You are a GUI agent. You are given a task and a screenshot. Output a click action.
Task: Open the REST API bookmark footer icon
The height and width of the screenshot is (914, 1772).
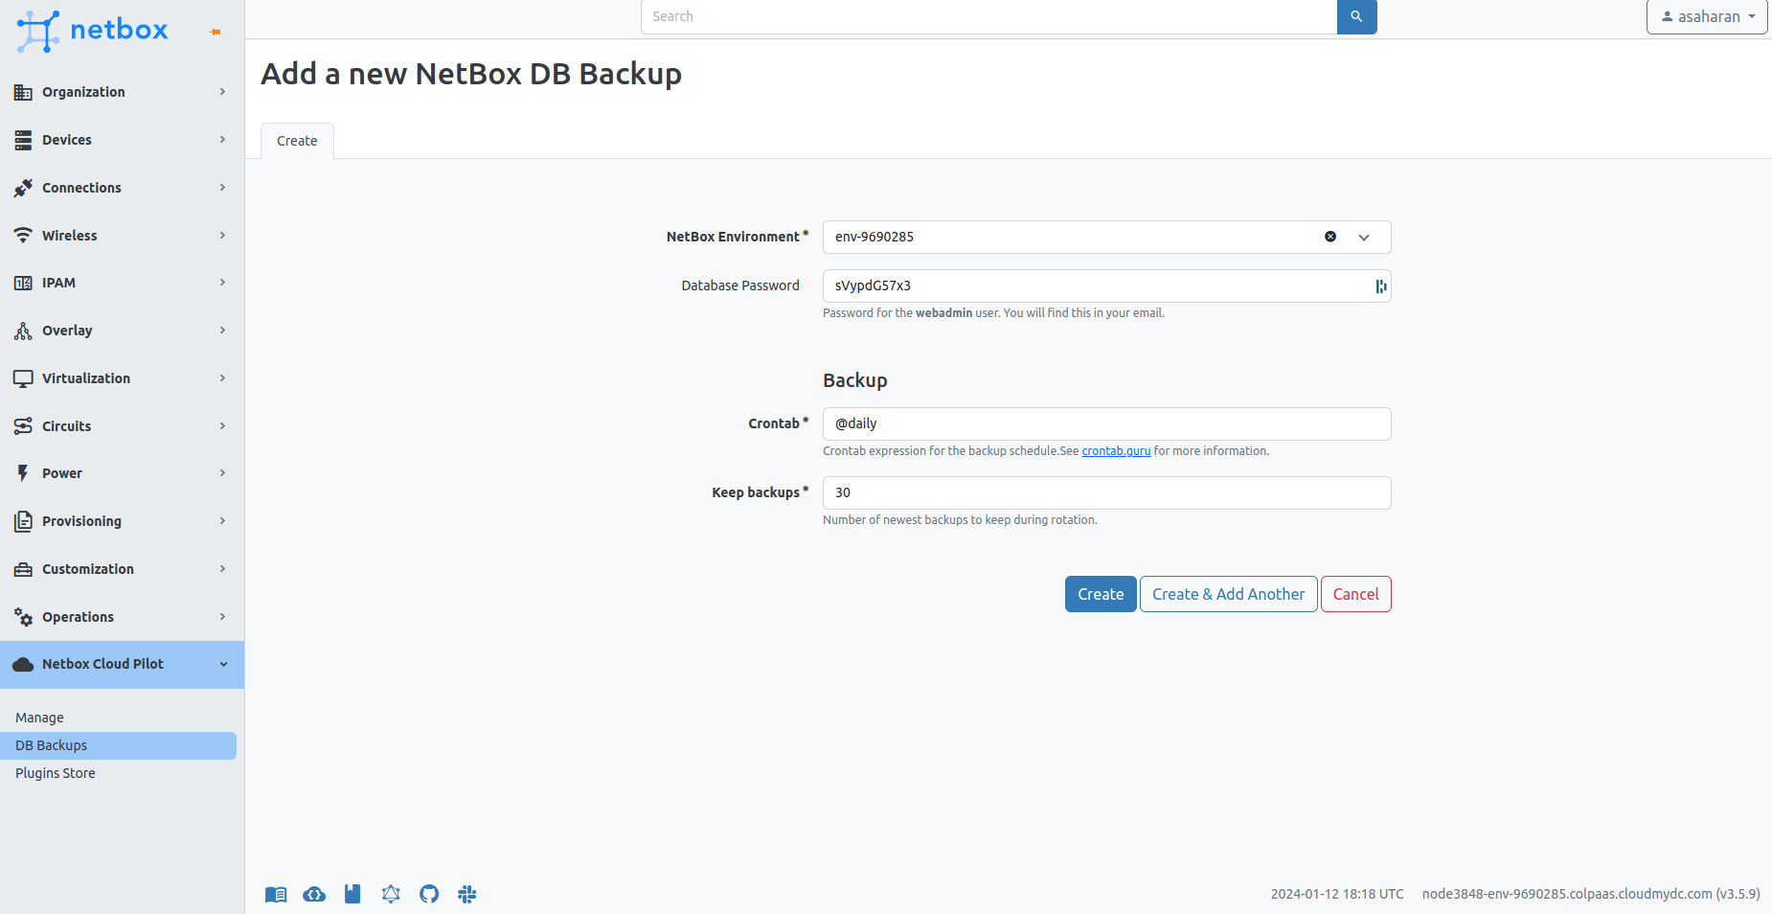[352, 894]
